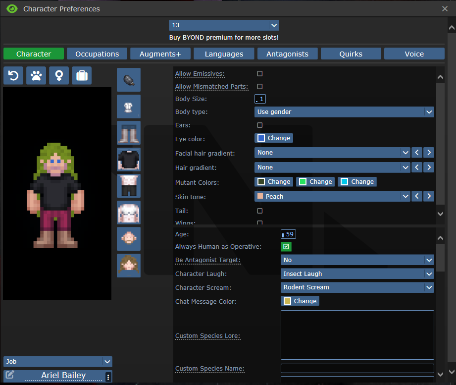Expand the Character Laugh dropdown
Screen dimensions: 456x385
click(357, 274)
